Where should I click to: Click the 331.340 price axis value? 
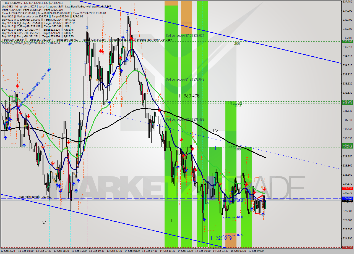click(347, 120)
